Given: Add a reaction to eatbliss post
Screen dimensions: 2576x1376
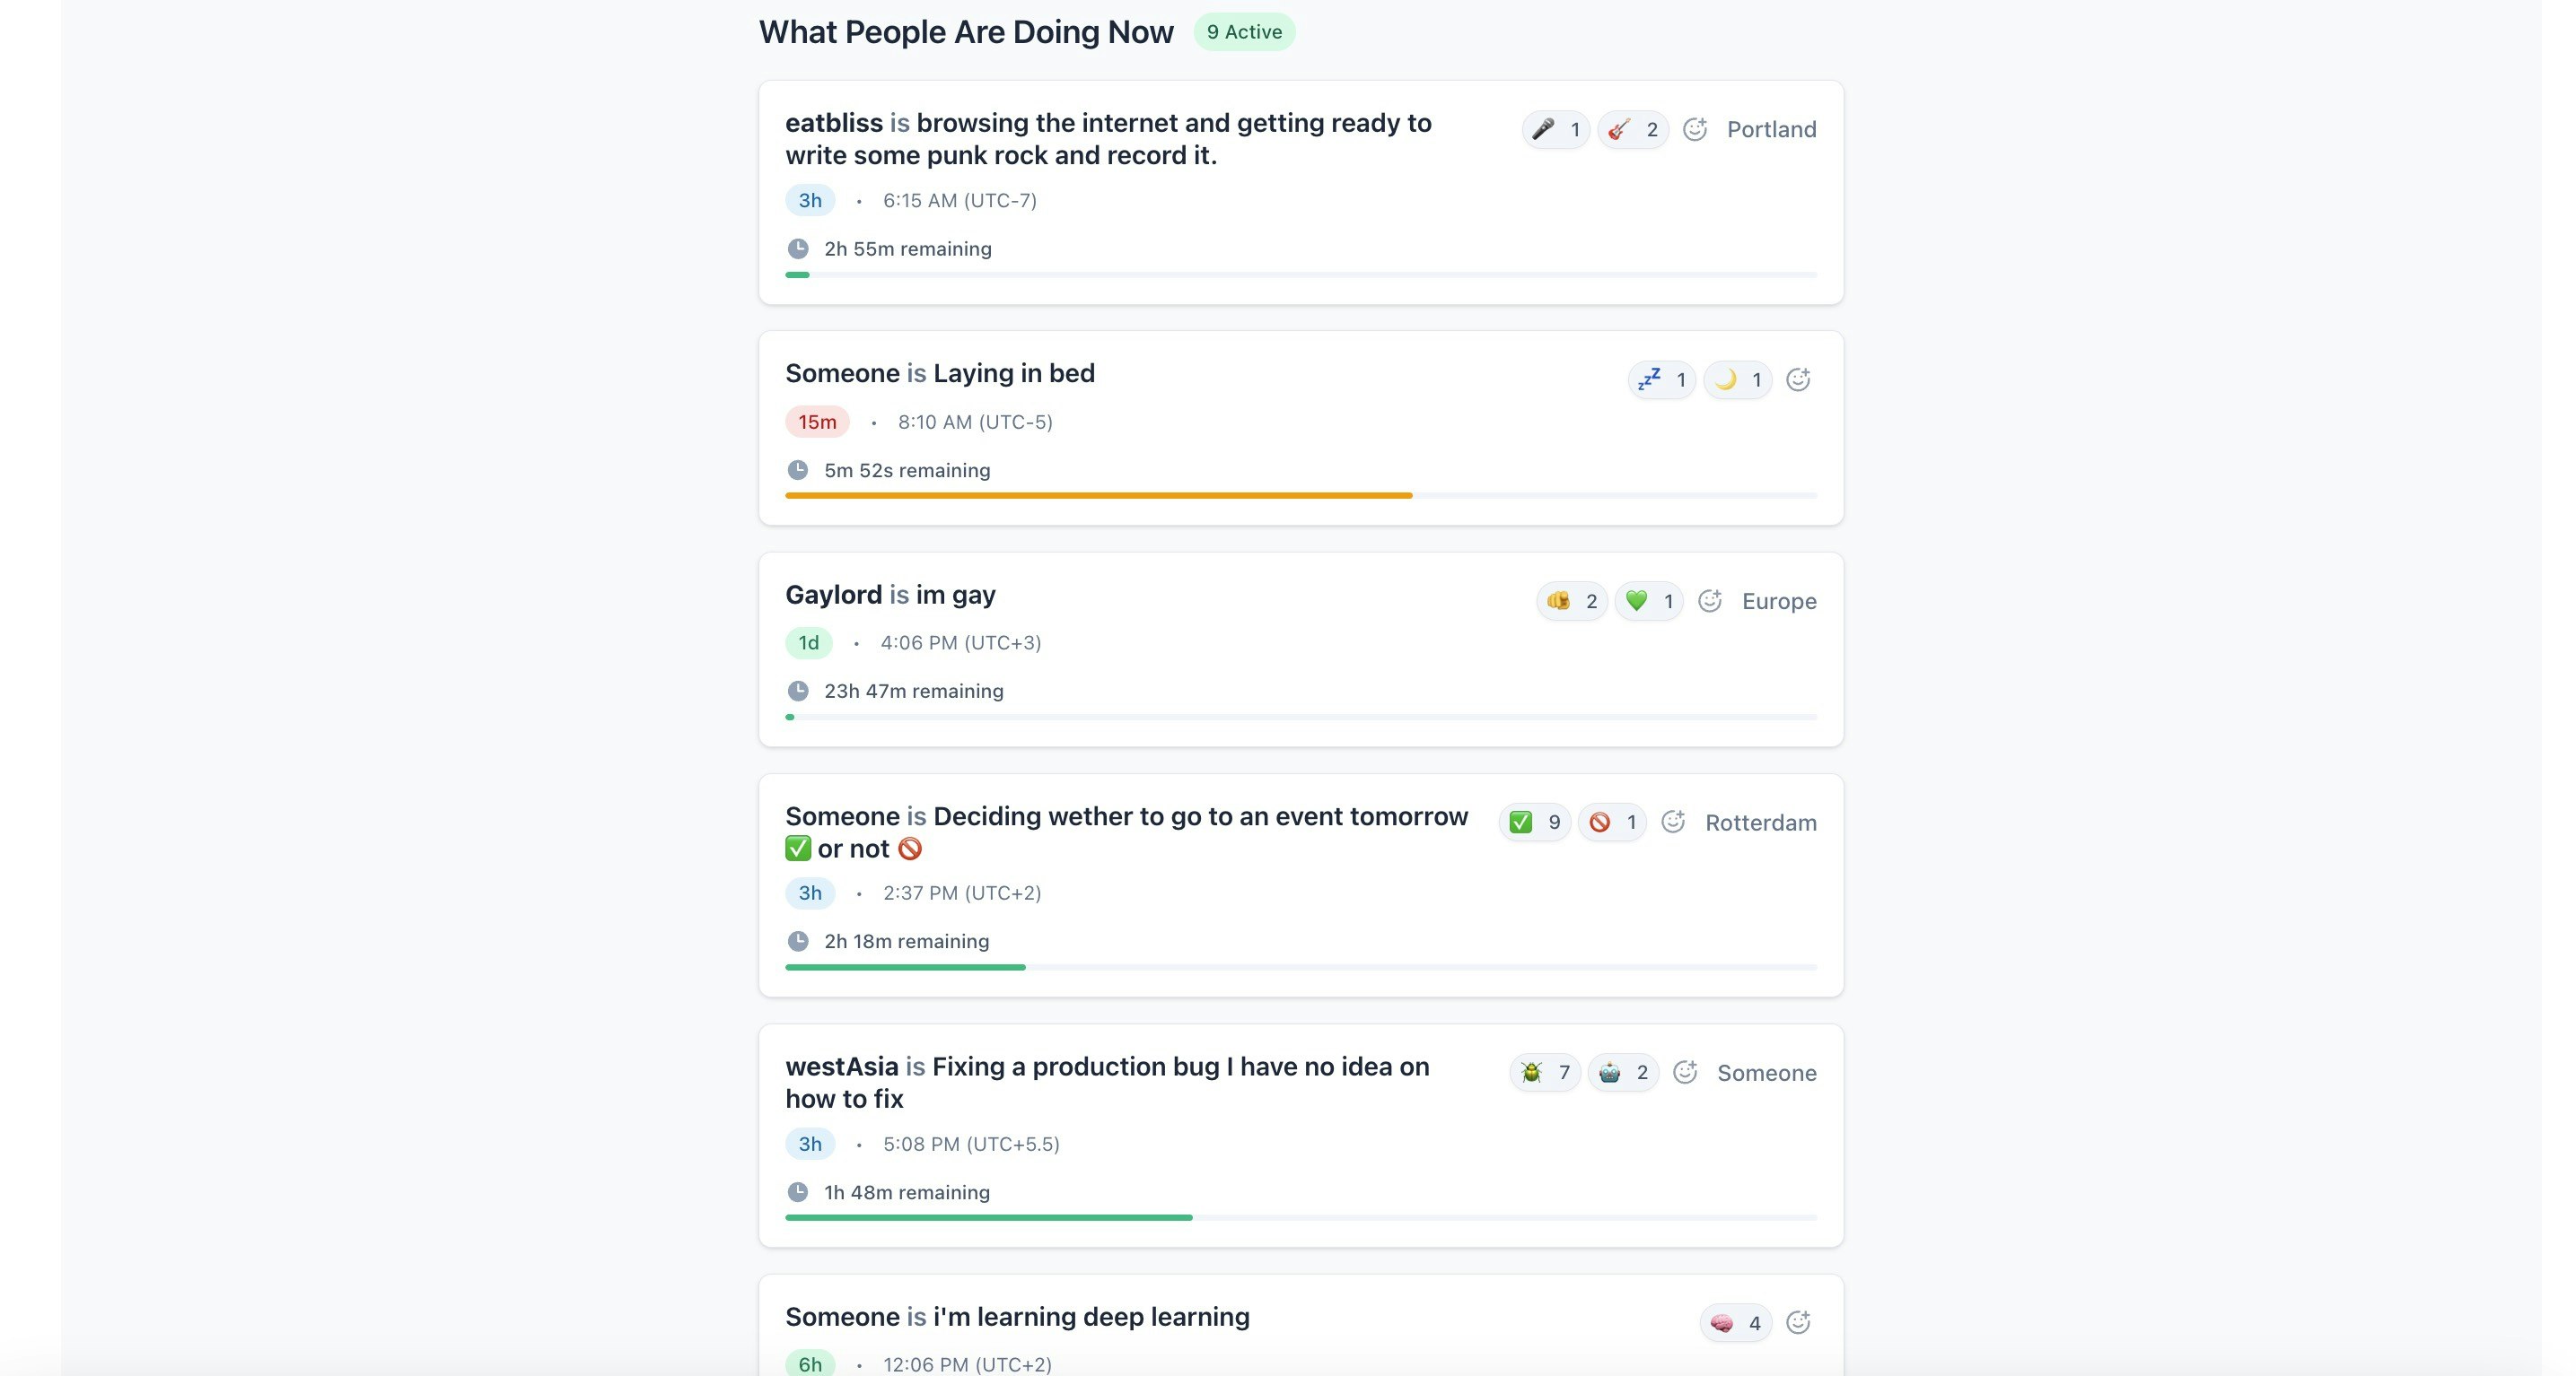Looking at the screenshot, I should (1694, 130).
